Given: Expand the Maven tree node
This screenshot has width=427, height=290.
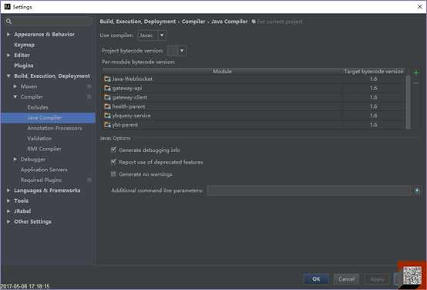Looking at the screenshot, I should (x=15, y=86).
